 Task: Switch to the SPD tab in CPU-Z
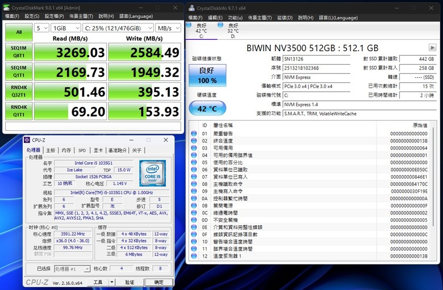point(82,150)
